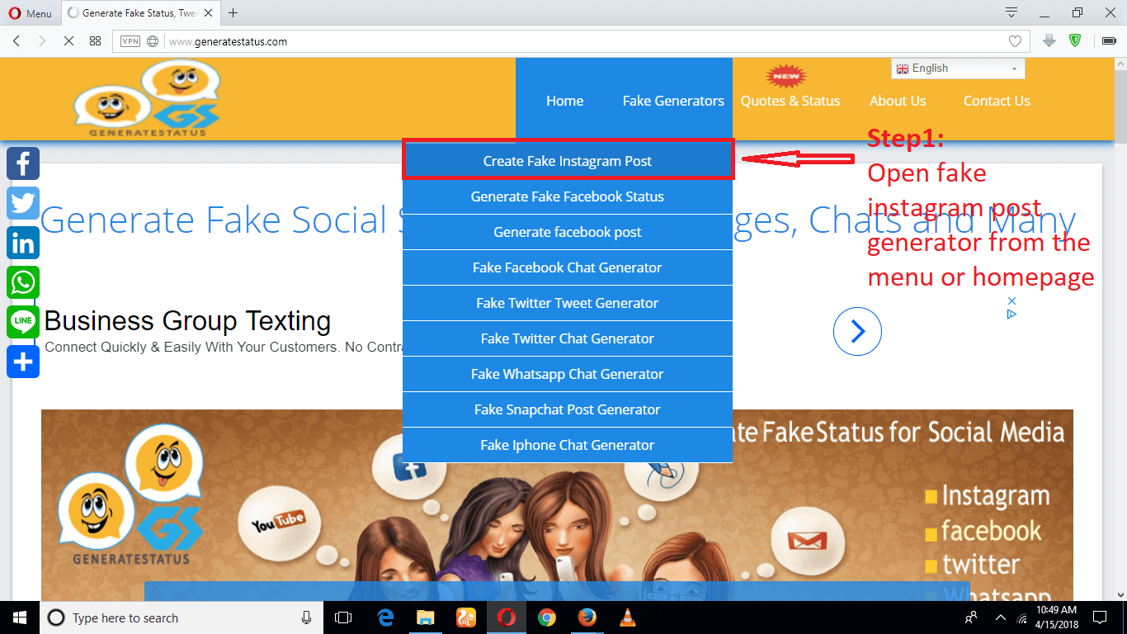
Task: Open AdChoices triangle icon on ad
Action: coord(1011,314)
